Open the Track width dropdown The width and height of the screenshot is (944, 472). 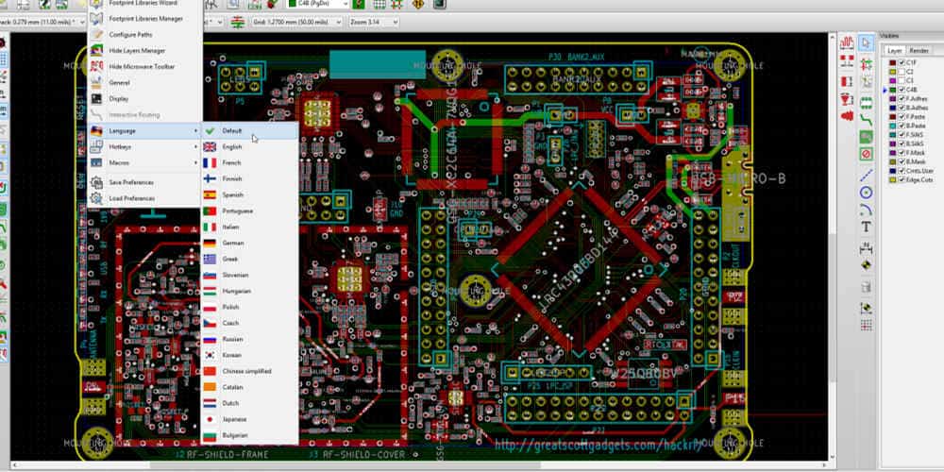42,22
